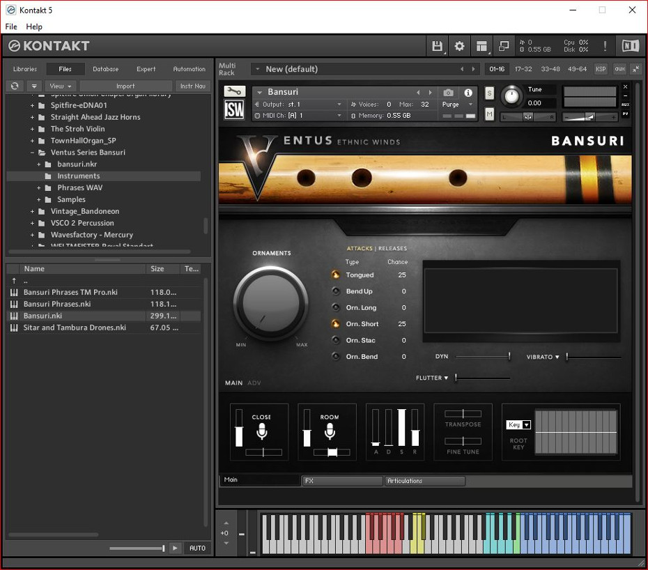Select next instrument arrow in Bansuri header
The image size is (648, 570).
coord(430,93)
